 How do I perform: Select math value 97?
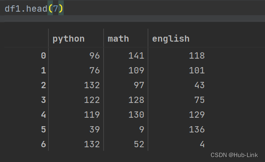(x=139, y=85)
